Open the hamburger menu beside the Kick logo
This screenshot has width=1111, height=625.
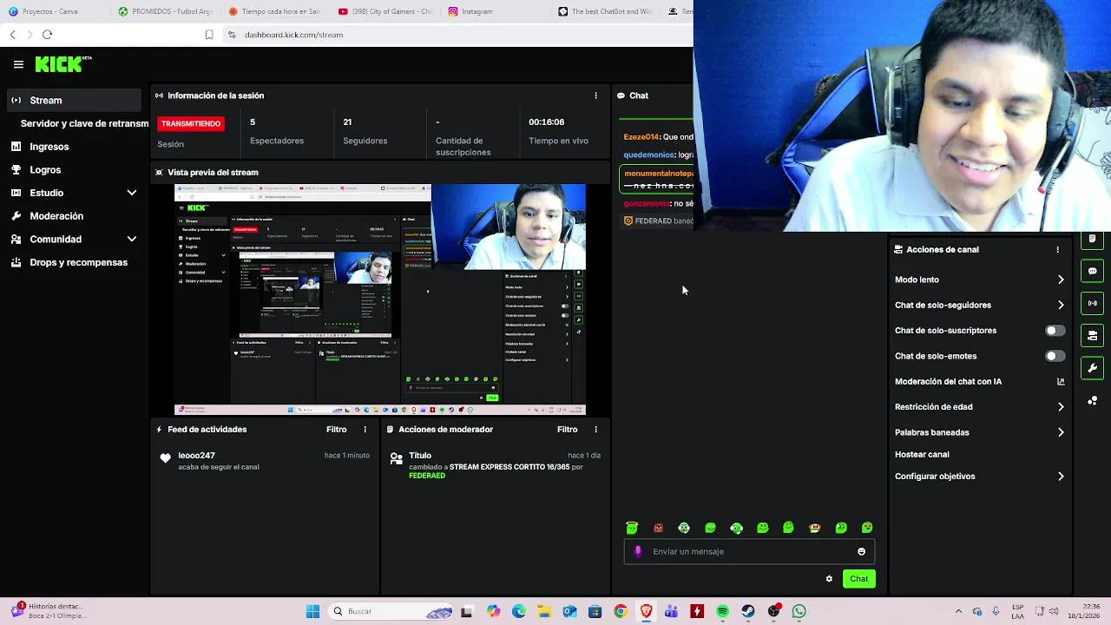(x=18, y=64)
